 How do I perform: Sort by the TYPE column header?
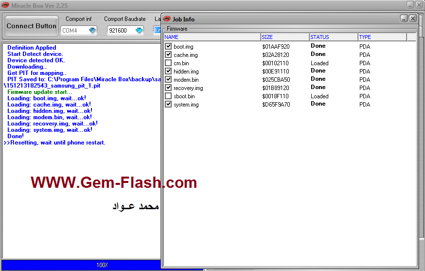tap(382, 37)
